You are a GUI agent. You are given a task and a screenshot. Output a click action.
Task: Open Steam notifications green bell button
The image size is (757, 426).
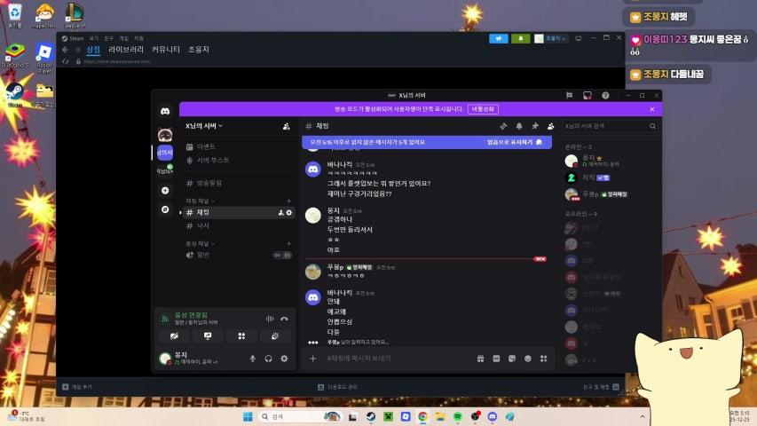(520, 39)
